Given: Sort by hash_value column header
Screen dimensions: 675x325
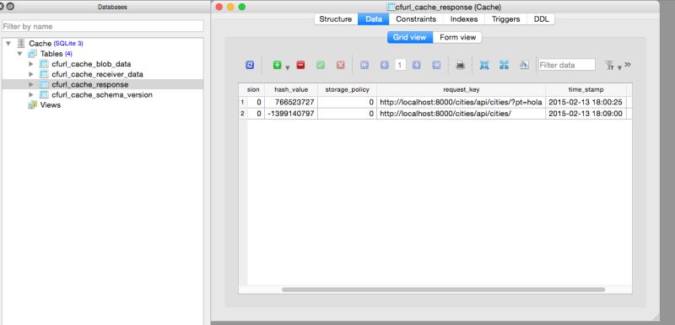Looking at the screenshot, I should pyautogui.click(x=291, y=90).
